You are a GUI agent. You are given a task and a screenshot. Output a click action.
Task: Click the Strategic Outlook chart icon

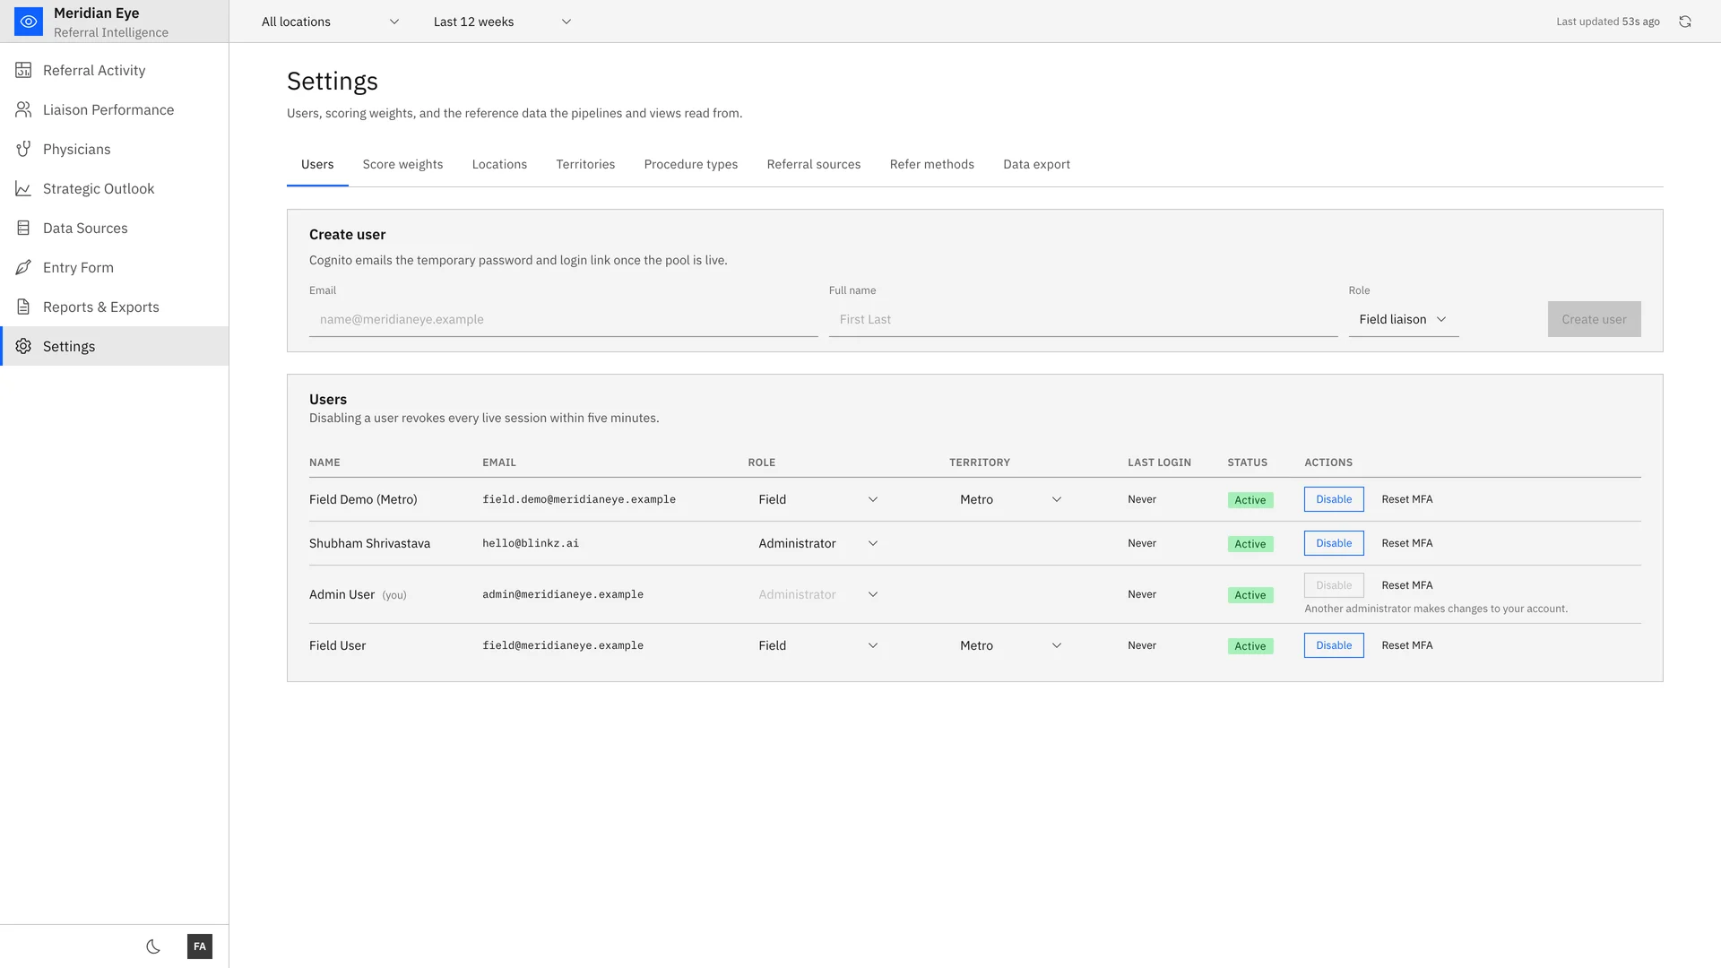pos(23,188)
